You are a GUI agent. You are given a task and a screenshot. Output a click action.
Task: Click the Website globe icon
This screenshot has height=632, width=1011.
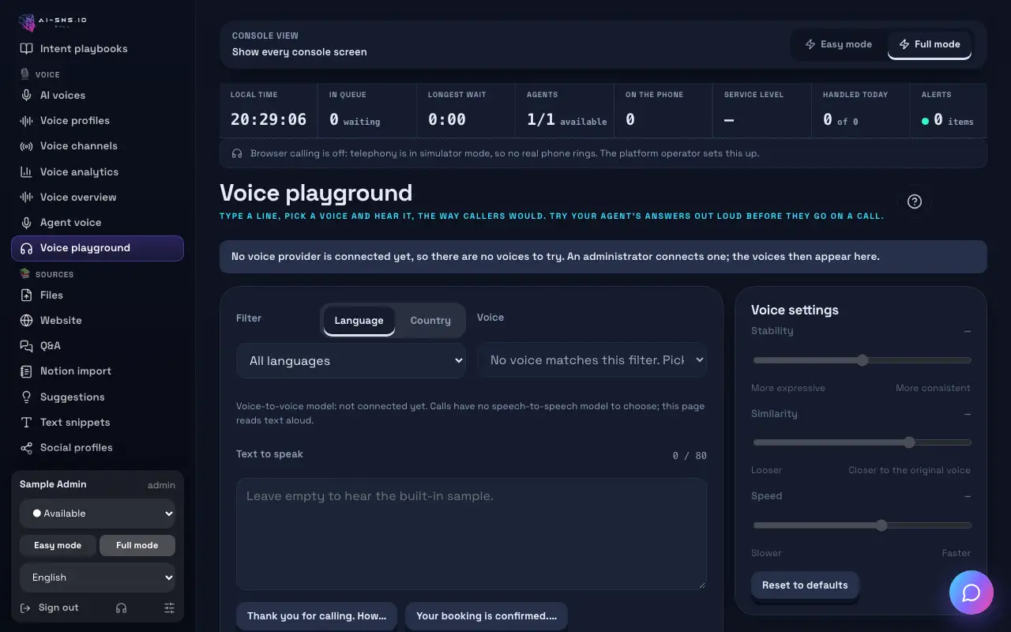point(27,321)
